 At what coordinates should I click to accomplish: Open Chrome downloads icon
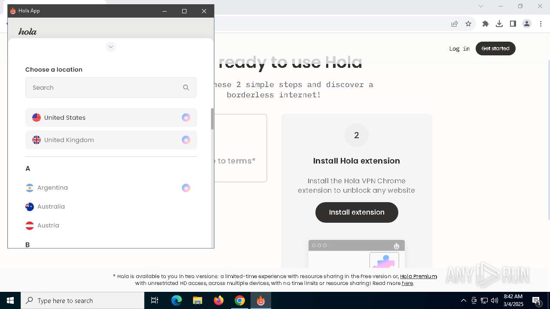click(499, 24)
